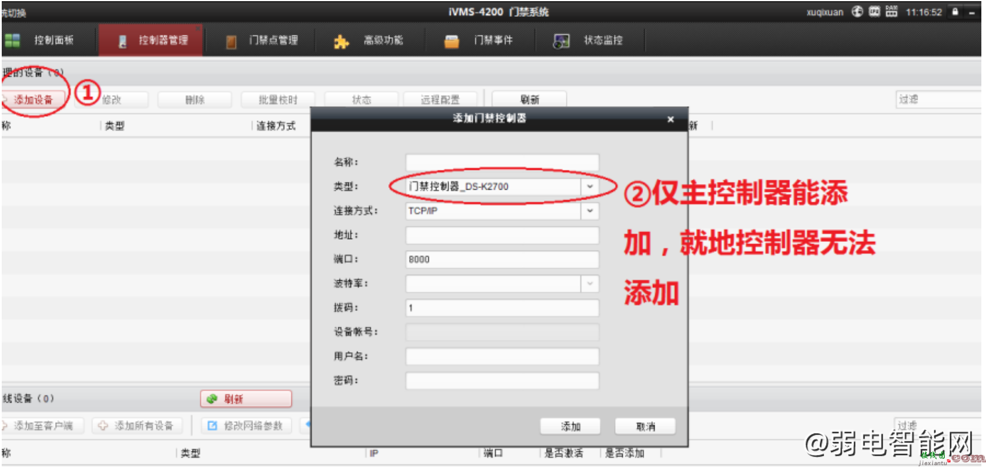Focus the top 过滤 filter field
986x467 pixels.
pyautogui.click(x=938, y=100)
